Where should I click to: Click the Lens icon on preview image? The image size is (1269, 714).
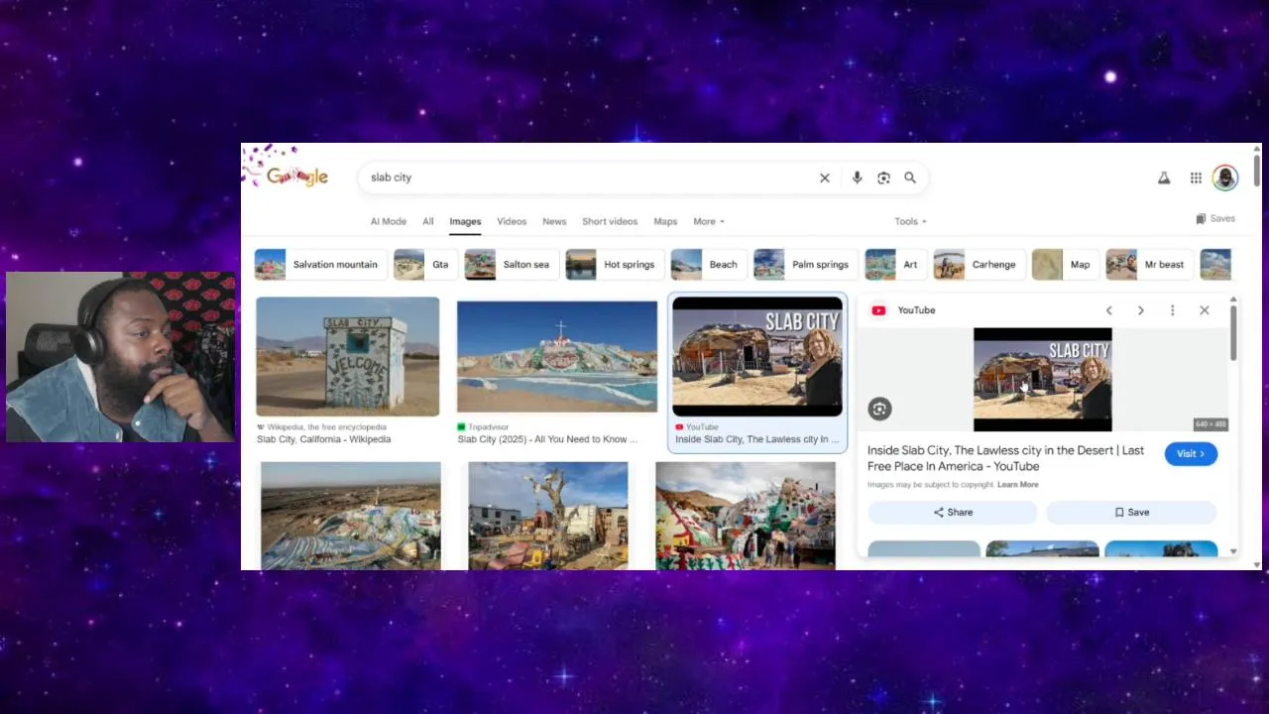pyautogui.click(x=879, y=409)
